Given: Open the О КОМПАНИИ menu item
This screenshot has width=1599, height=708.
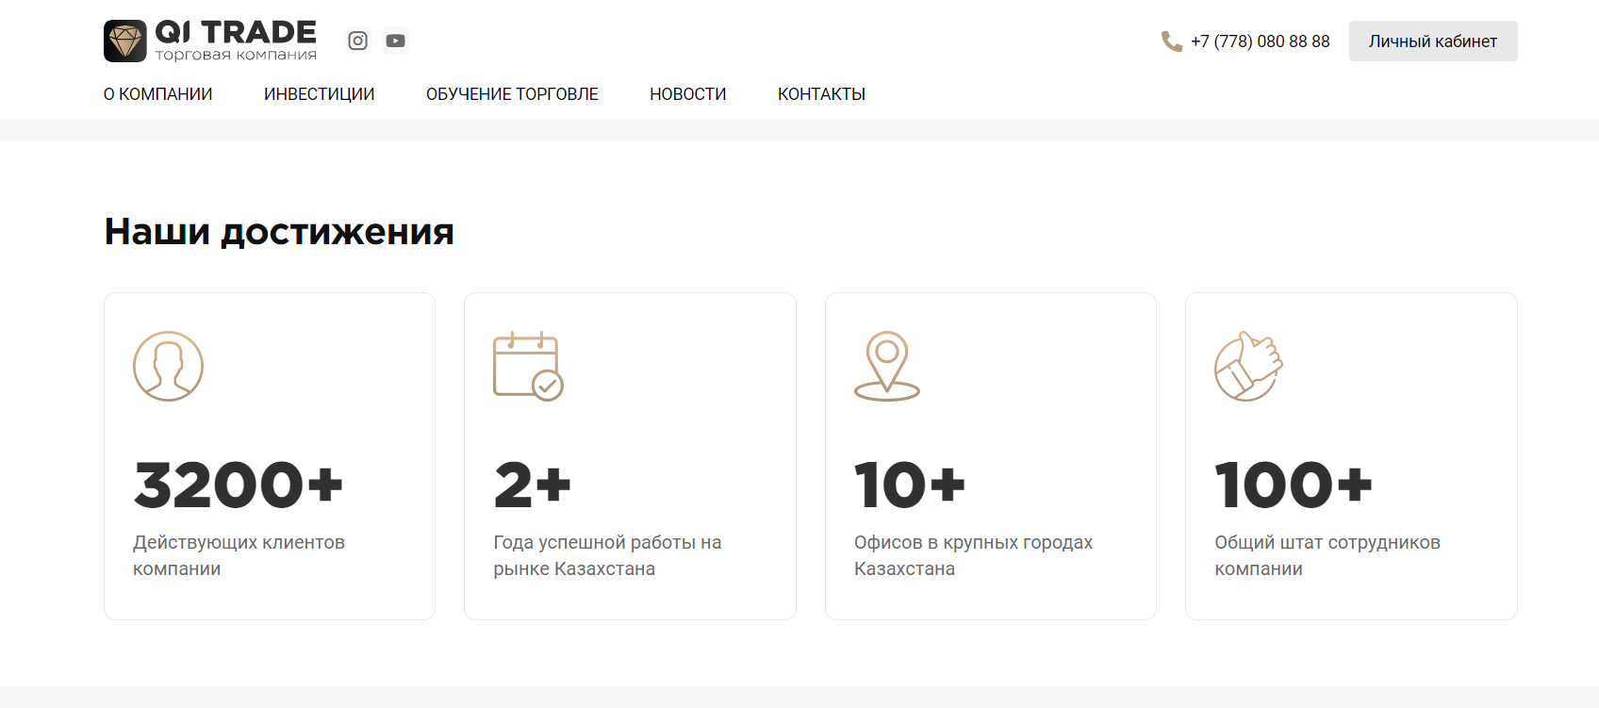Looking at the screenshot, I should (158, 94).
